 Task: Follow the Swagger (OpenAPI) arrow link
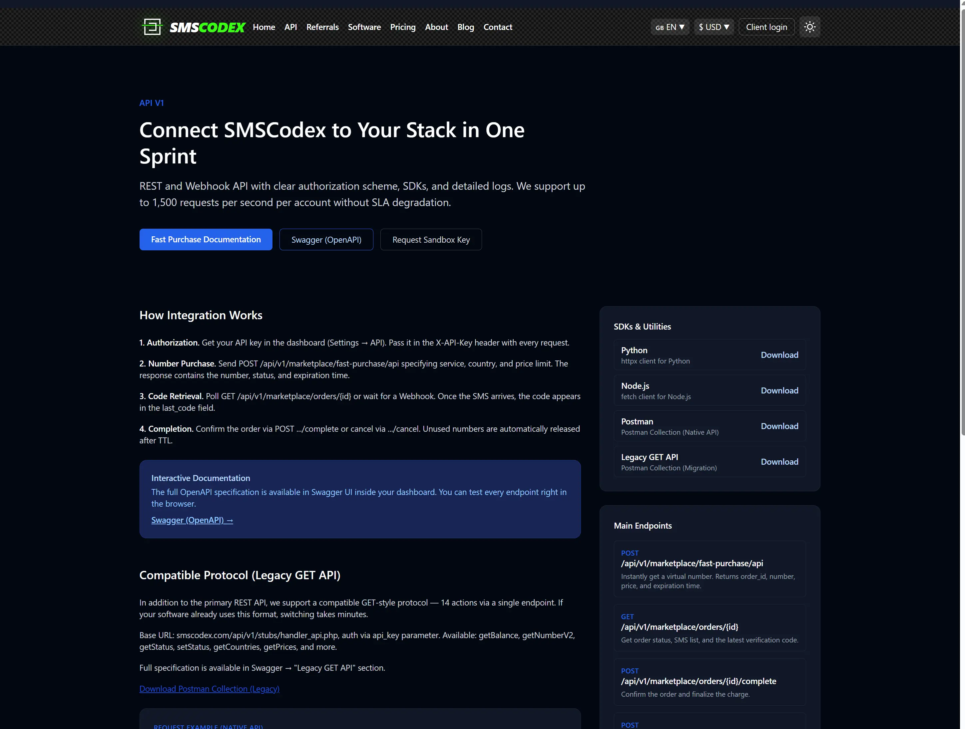pos(192,520)
